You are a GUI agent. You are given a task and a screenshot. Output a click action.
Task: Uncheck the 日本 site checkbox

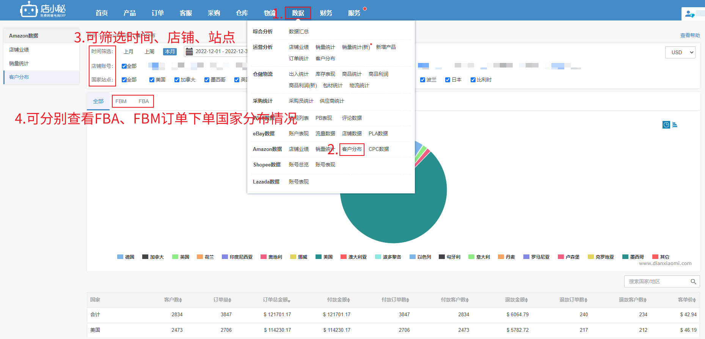pos(447,80)
